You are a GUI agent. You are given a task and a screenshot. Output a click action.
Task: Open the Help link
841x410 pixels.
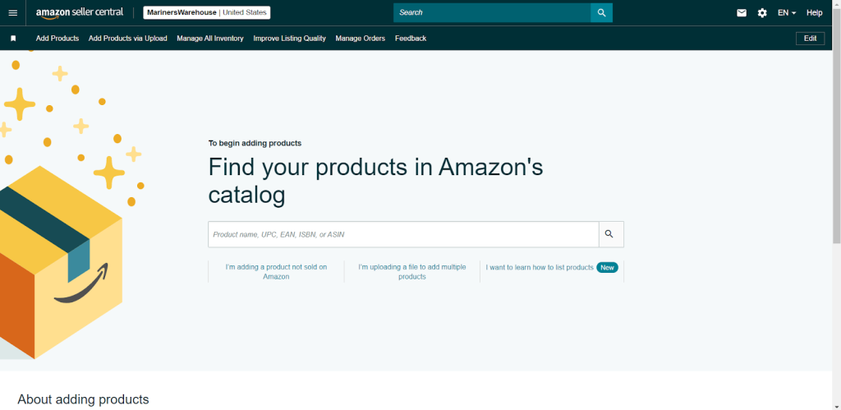814,13
